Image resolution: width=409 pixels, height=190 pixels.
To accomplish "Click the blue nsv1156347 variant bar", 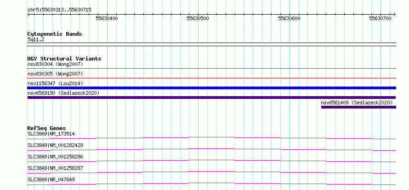I will click(212, 88).
